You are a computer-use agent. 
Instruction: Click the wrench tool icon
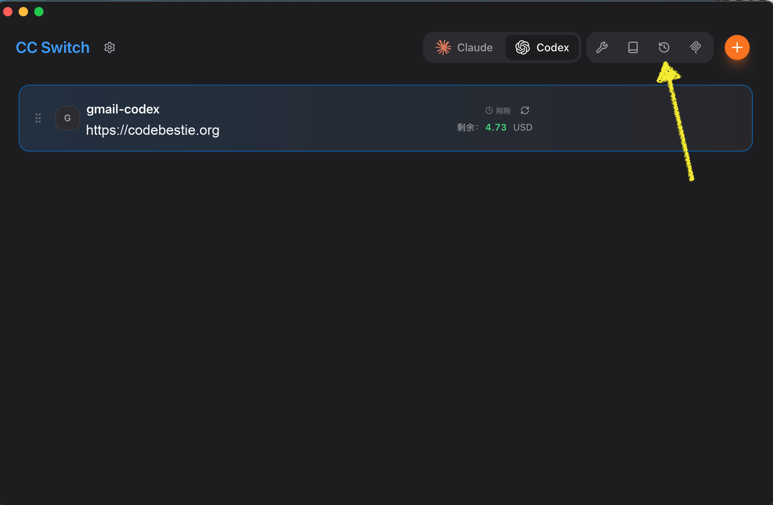(602, 47)
